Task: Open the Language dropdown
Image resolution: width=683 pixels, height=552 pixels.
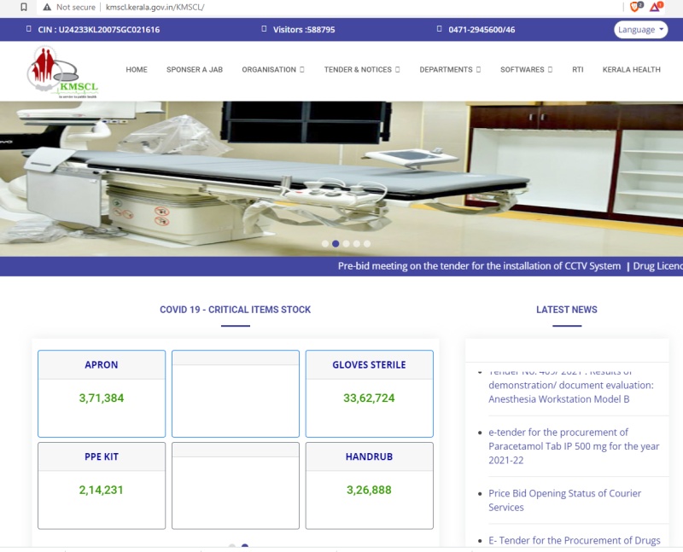Action: [640, 30]
